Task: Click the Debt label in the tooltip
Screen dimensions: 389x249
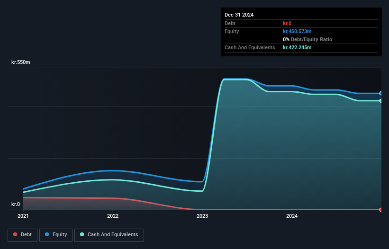Action: (x=230, y=23)
